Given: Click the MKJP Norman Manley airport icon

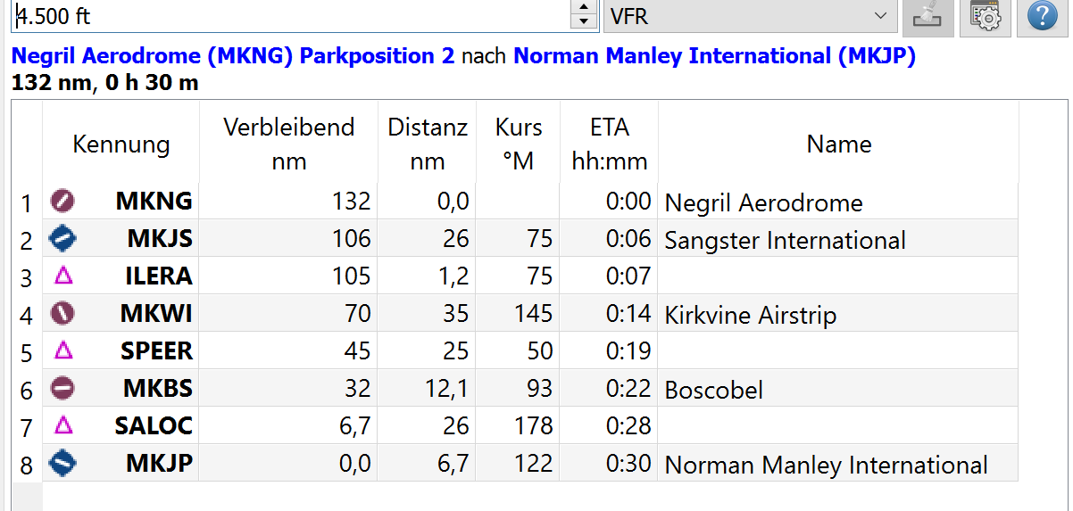Looking at the screenshot, I should [62, 463].
